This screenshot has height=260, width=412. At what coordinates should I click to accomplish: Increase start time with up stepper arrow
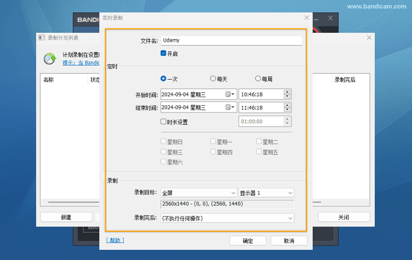(x=287, y=92)
